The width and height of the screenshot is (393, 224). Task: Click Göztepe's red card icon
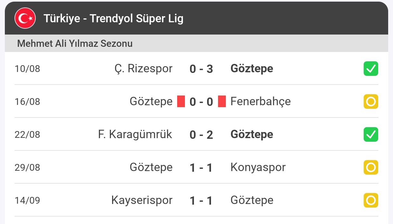point(181,101)
